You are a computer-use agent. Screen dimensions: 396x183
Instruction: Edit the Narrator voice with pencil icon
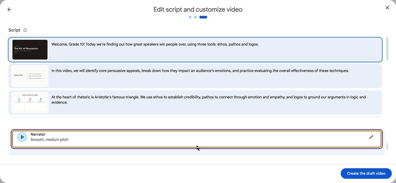click(371, 137)
